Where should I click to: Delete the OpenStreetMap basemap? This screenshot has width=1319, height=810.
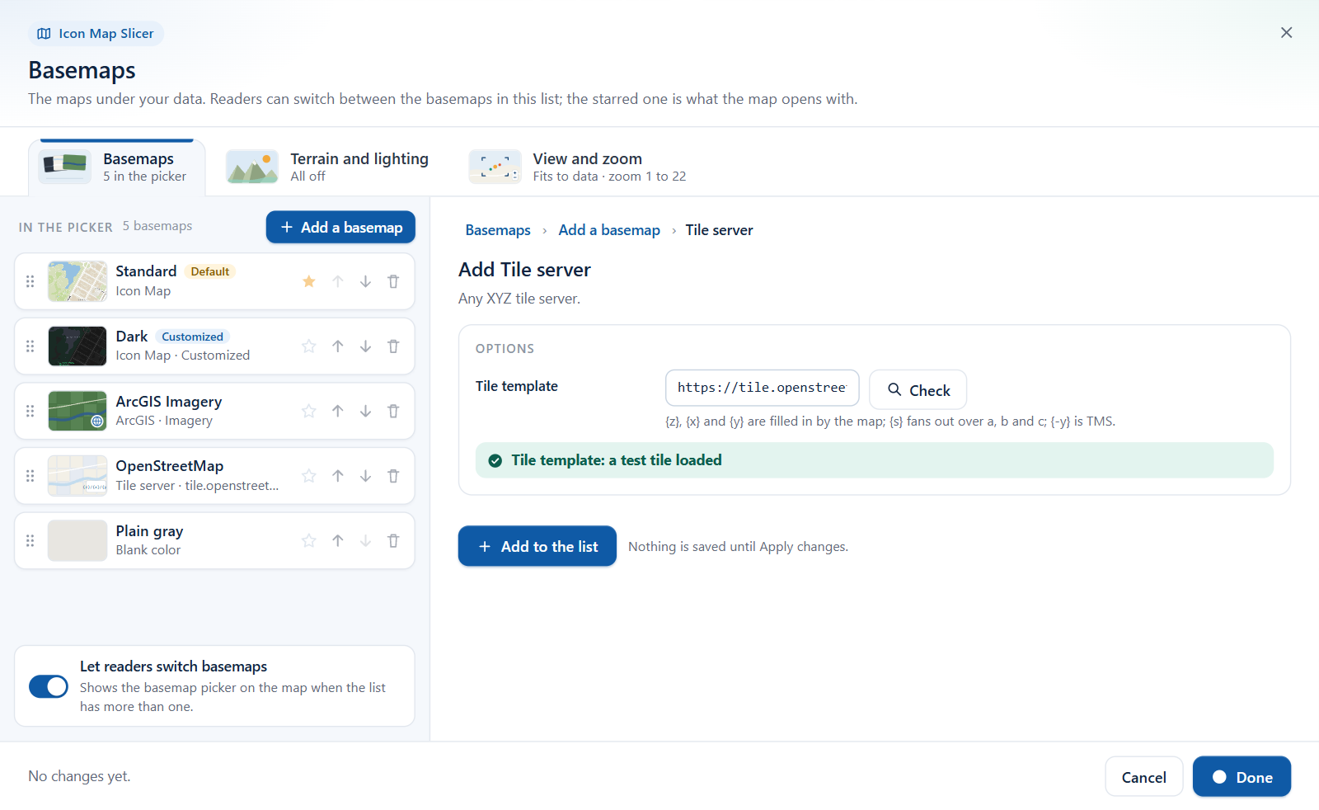(x=393, y=476)
